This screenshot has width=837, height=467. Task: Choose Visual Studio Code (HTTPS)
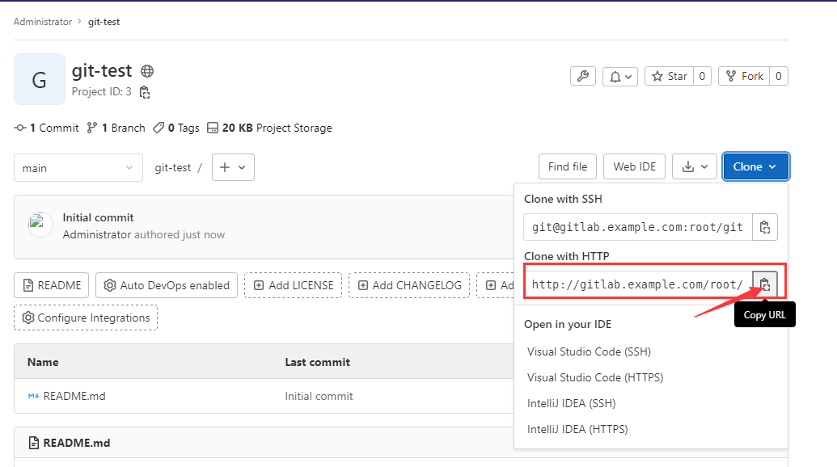point(595,377)
